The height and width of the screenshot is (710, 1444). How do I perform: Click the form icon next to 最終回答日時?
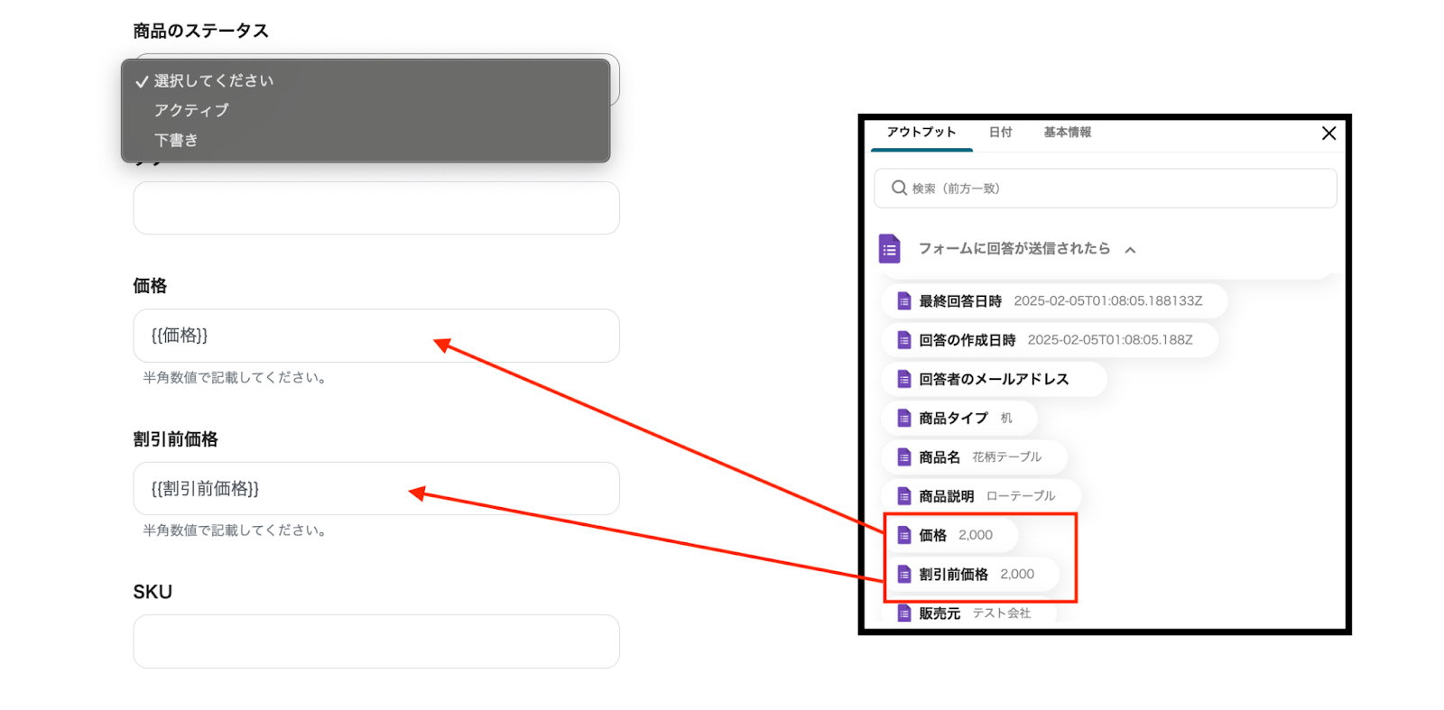coord(903,300)
